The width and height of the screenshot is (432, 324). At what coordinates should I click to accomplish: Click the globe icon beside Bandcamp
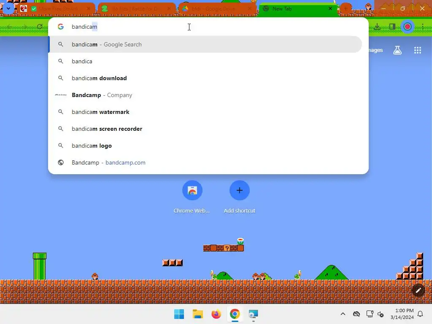61,162
